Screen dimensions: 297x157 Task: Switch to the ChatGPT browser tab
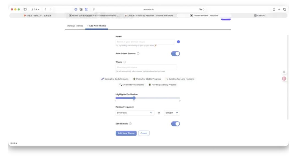(x=260, y=15)
